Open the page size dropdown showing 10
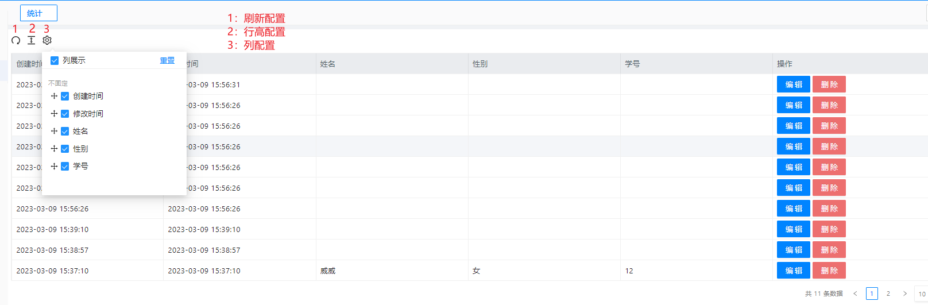 click(921, 294)
